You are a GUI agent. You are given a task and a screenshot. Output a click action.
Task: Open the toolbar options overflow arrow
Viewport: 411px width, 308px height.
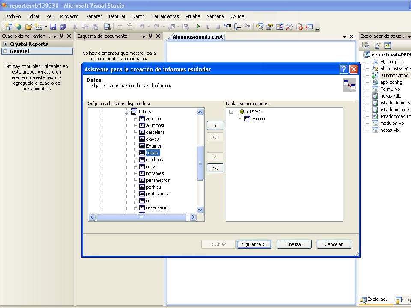tap(317, 29)
